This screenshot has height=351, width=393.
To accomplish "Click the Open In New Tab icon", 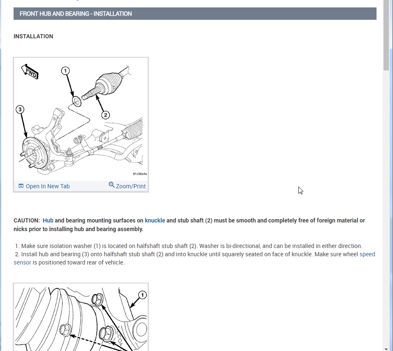I will 21,186.
